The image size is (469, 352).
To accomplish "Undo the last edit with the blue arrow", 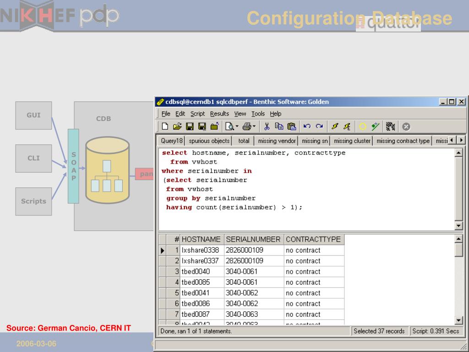I will [307, 126].
